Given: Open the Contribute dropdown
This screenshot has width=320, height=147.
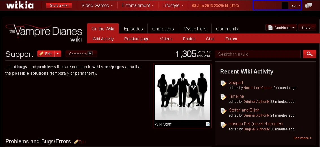Looking at the screenshot, I should point(281,28).
